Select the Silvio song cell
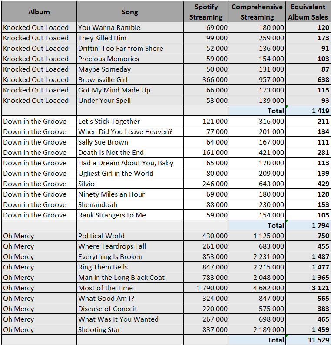This screenshot has width=331, height=345. 130,184
